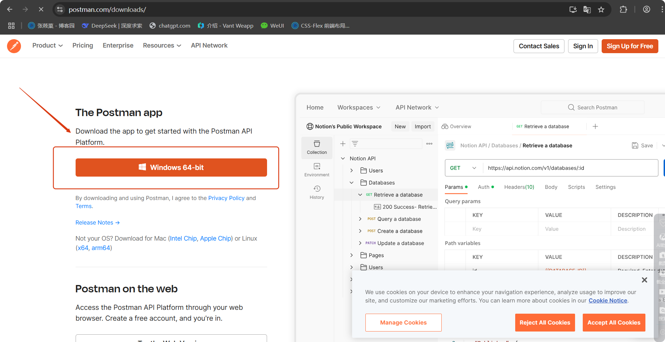Open the chatgpt.com bookmark

pos(170,26)
